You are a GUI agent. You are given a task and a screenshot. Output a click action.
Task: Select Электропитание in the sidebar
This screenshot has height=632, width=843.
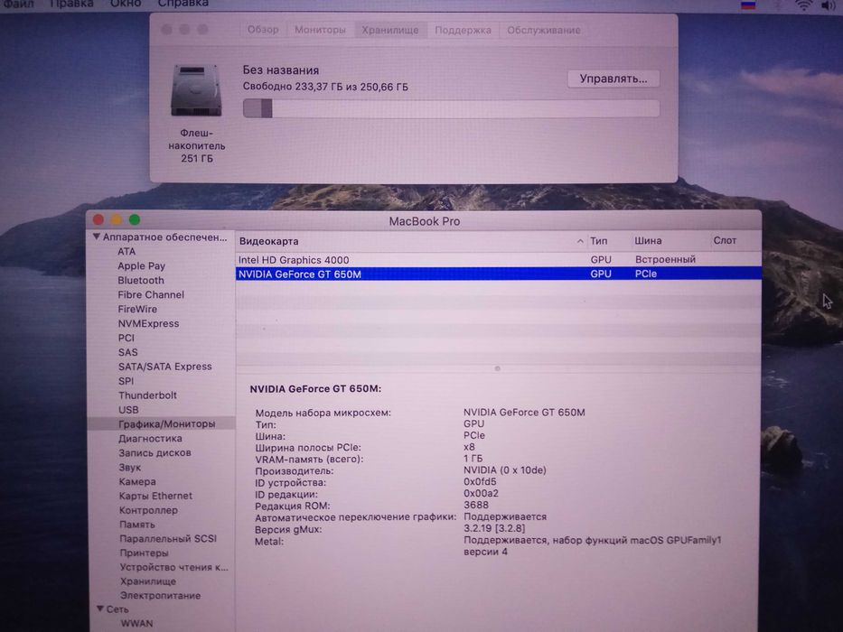tap(161, 596)
